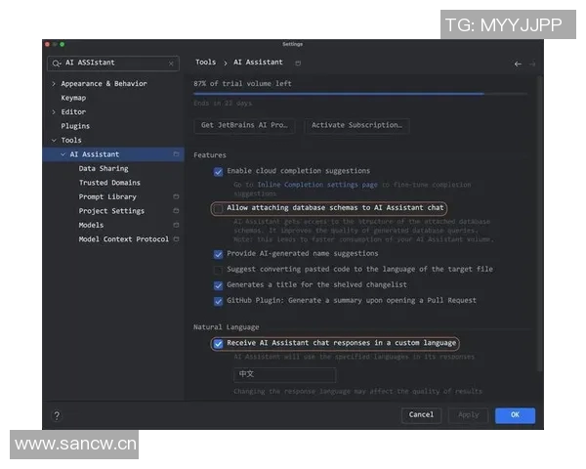The image size is (586, 469).
Task: Click the custom language text field
Action: [x=284, y=375]
